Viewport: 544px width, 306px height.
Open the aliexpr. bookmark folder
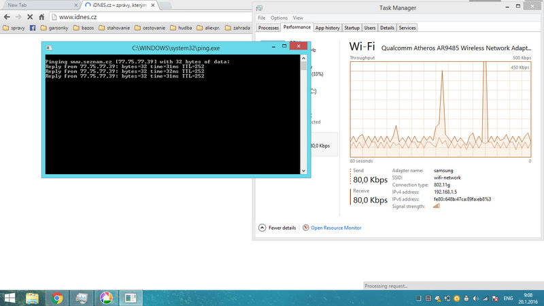(209, 28)
